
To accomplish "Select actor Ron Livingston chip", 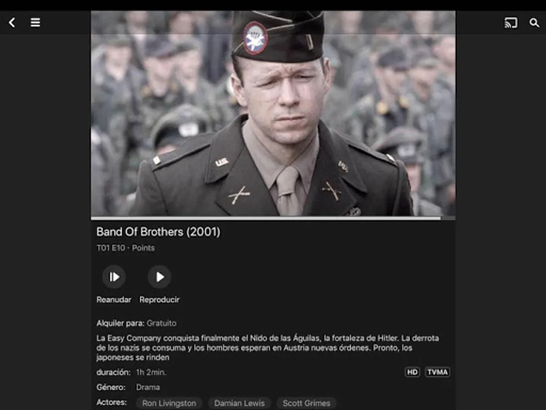I will (169, 403).
